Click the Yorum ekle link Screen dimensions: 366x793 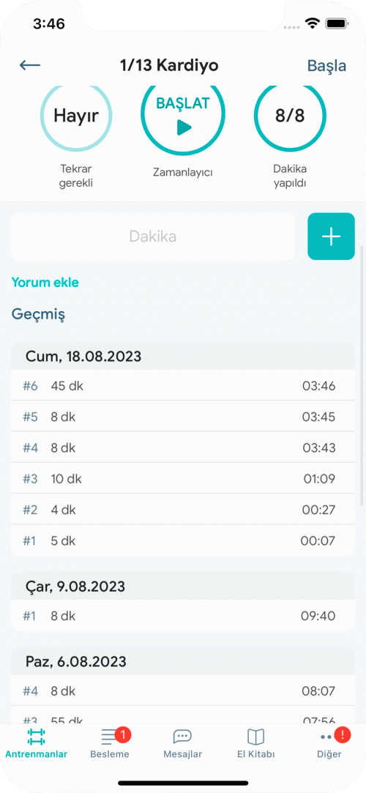pyautogui.click(x=45, y=283)
